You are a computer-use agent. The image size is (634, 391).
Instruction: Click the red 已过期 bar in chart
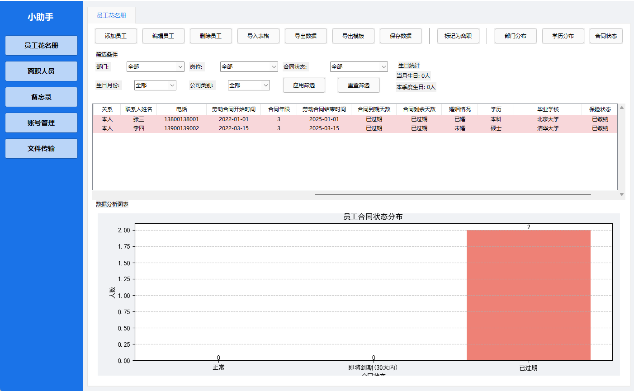[x=528, y=294]
